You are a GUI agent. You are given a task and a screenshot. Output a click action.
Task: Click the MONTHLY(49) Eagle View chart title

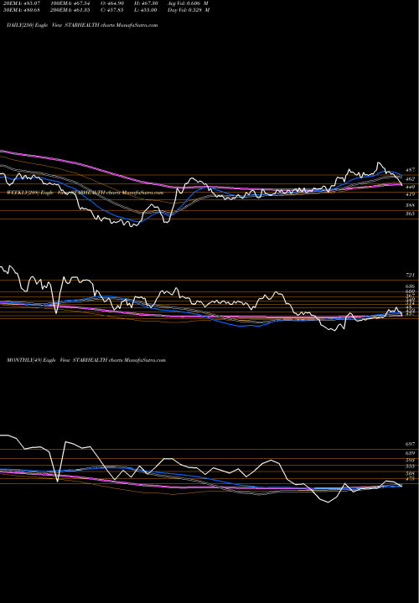(86, 360)
